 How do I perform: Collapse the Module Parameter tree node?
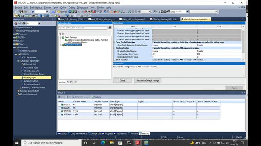[x=18, y=61]
